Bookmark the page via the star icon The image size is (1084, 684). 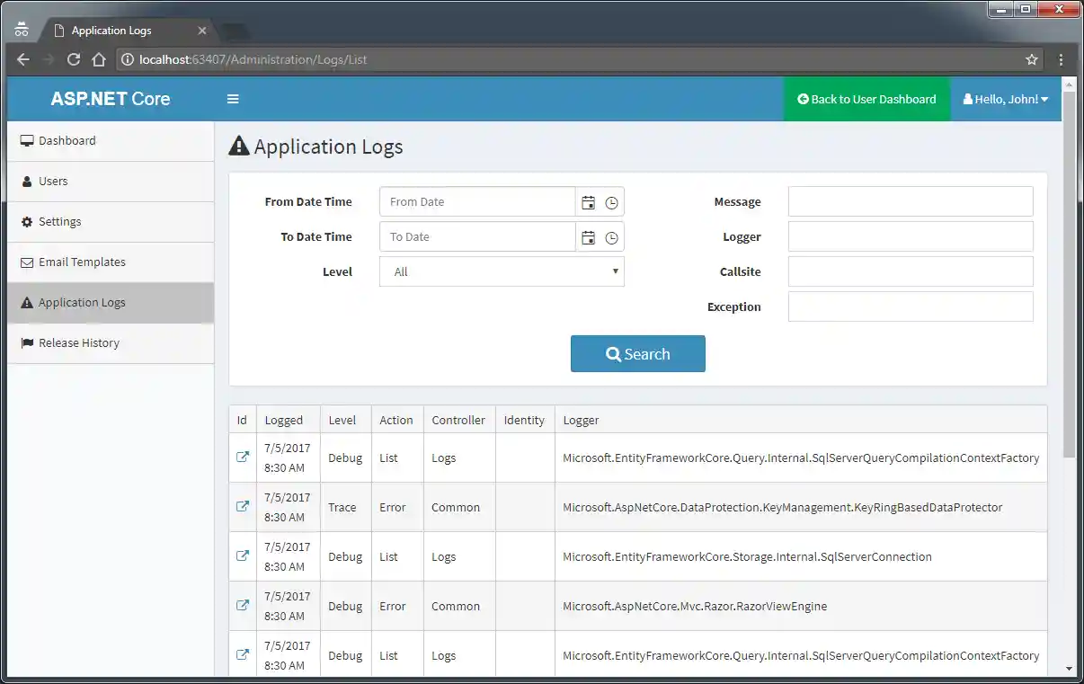1031,59
